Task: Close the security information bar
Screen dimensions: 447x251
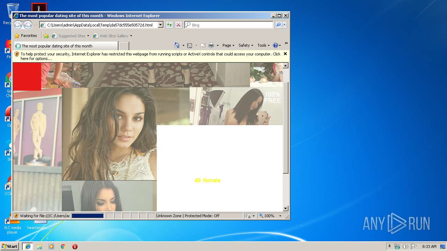Action: (x=285, y=54)
